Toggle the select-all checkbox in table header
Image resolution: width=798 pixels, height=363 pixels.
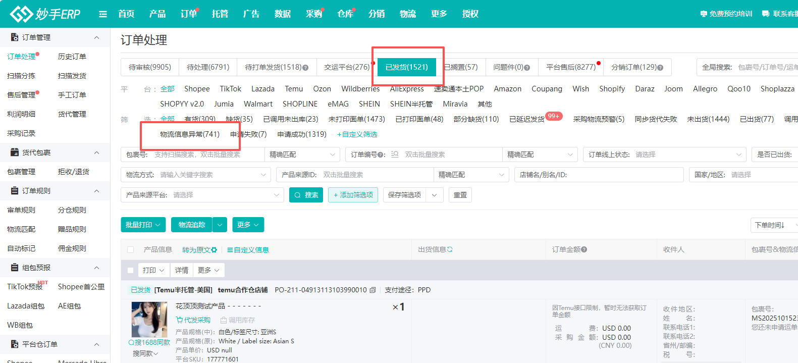coord(131,250)
